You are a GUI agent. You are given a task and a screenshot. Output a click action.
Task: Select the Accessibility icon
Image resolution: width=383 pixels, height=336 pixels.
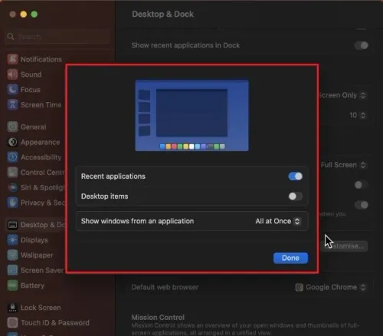point(12,157)
